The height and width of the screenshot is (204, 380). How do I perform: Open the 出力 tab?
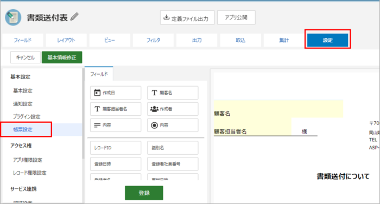tap(197, 40)
